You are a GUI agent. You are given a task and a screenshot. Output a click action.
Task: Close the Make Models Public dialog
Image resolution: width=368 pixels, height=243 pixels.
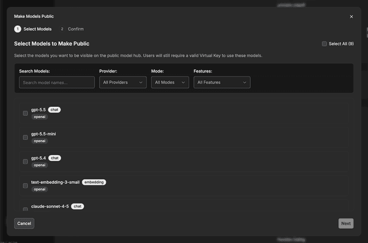click(x=351, y=17)
